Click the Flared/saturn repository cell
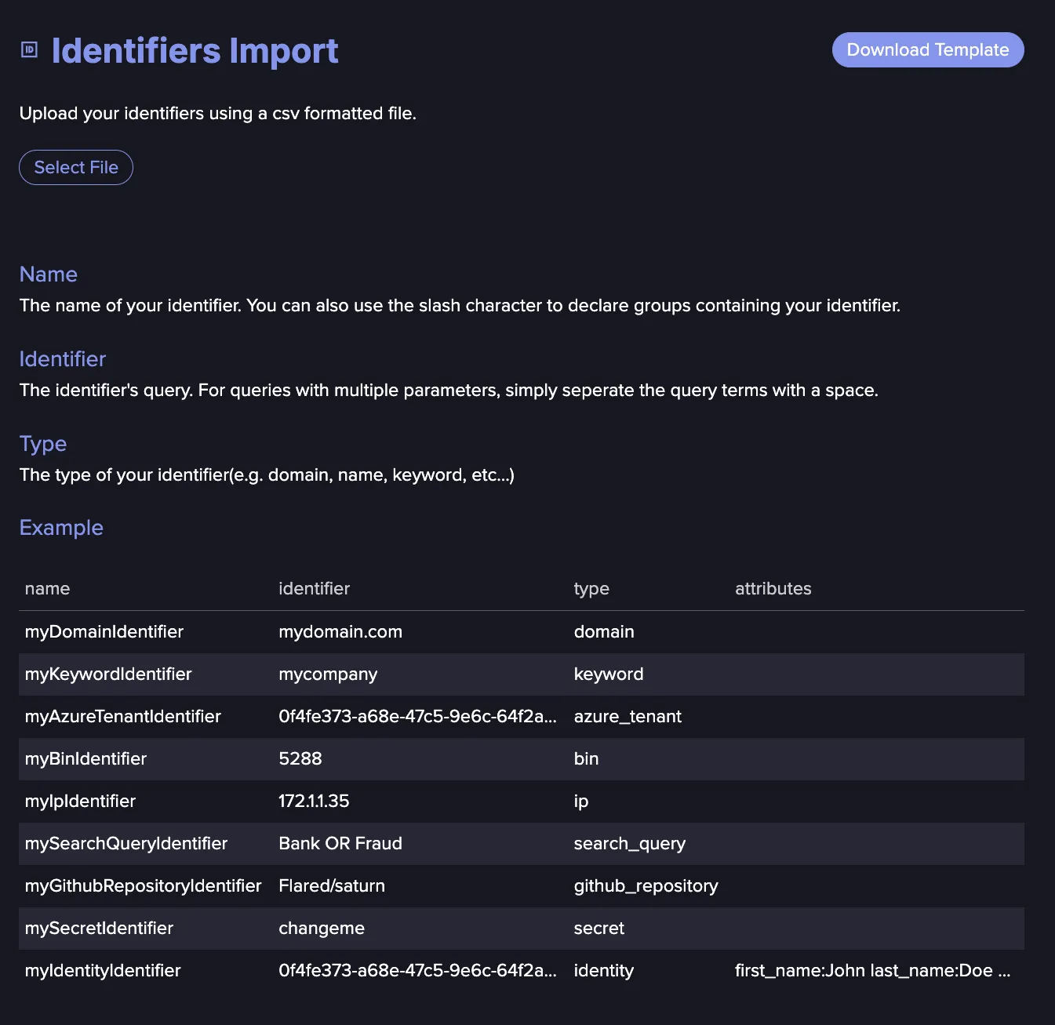This screenshot has width=1055, height=1025. [332, 886]
